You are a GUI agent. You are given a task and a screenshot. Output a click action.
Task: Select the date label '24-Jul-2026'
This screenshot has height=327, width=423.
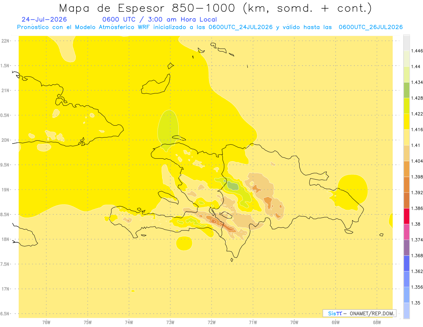(x=44, y=19)
